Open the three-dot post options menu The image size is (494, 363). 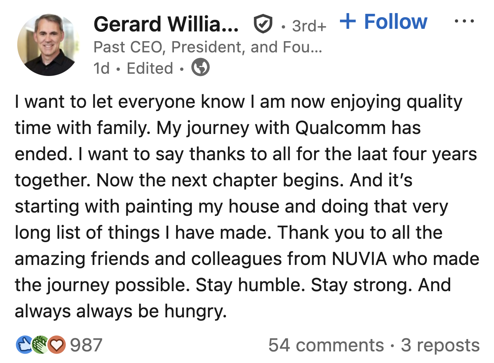[464, 21]
